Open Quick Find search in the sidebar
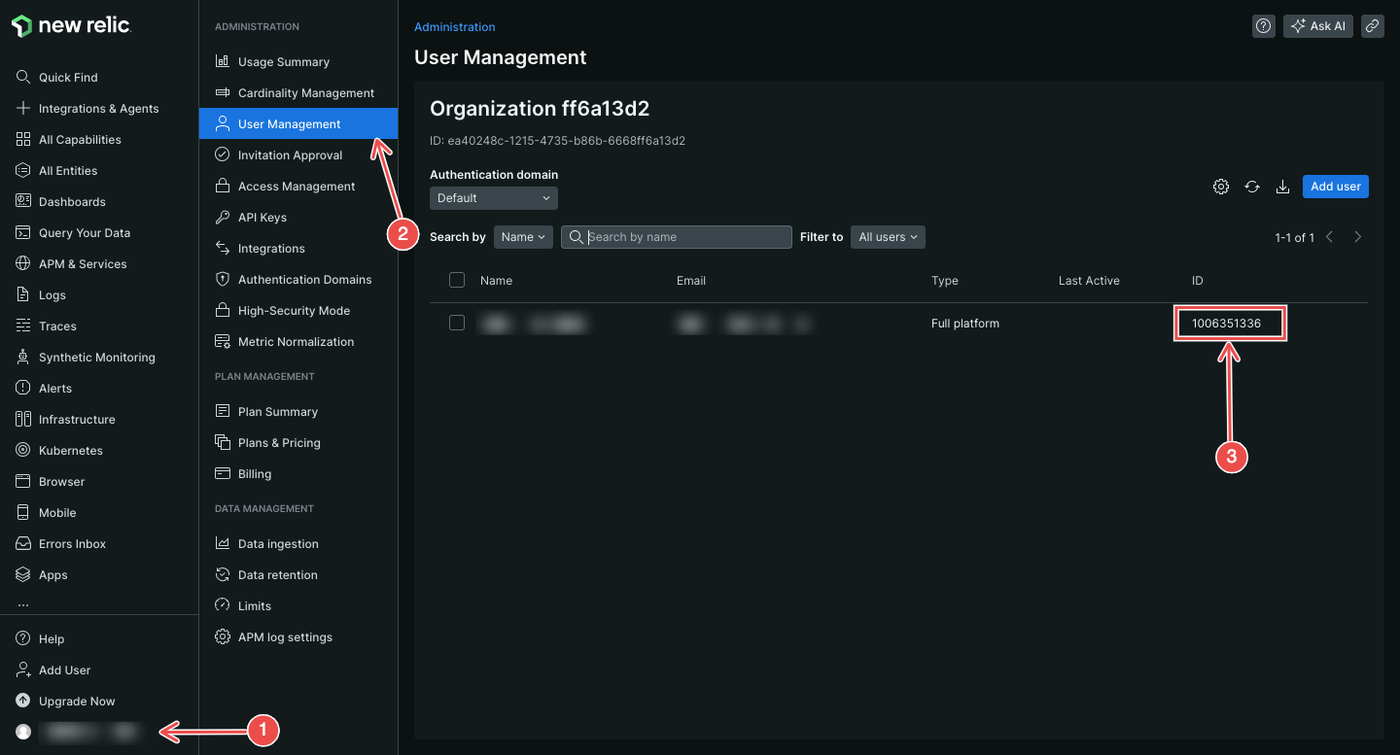1400x755 pixels. tap(68, 77)
